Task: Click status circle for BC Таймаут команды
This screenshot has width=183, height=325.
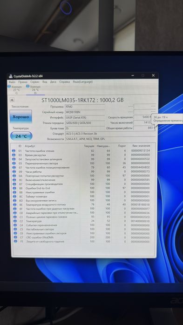Action: (14, 196)
